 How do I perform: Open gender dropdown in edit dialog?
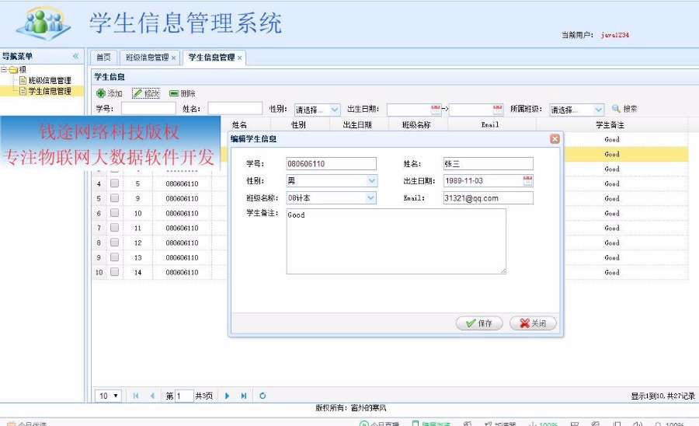click(372, 180)
